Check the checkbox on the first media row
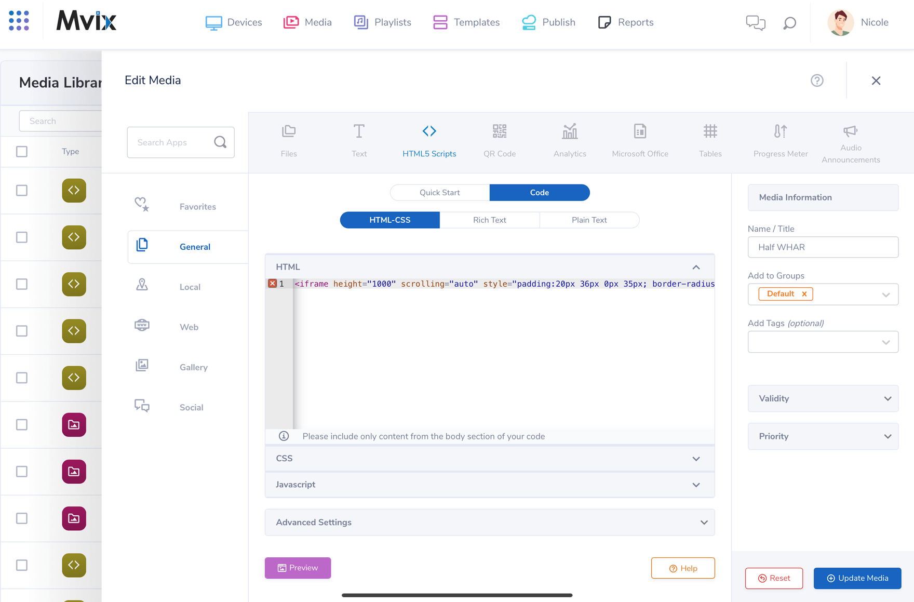 21,191
